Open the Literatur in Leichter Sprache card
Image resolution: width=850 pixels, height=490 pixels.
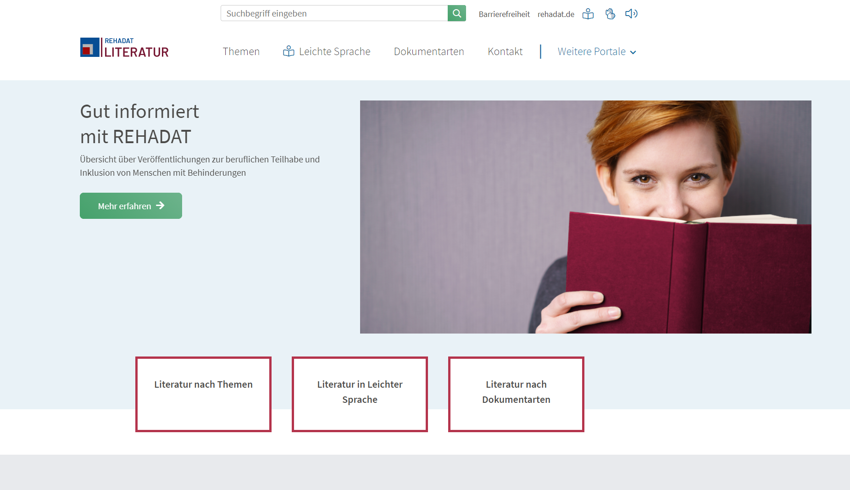click(360, 394)
